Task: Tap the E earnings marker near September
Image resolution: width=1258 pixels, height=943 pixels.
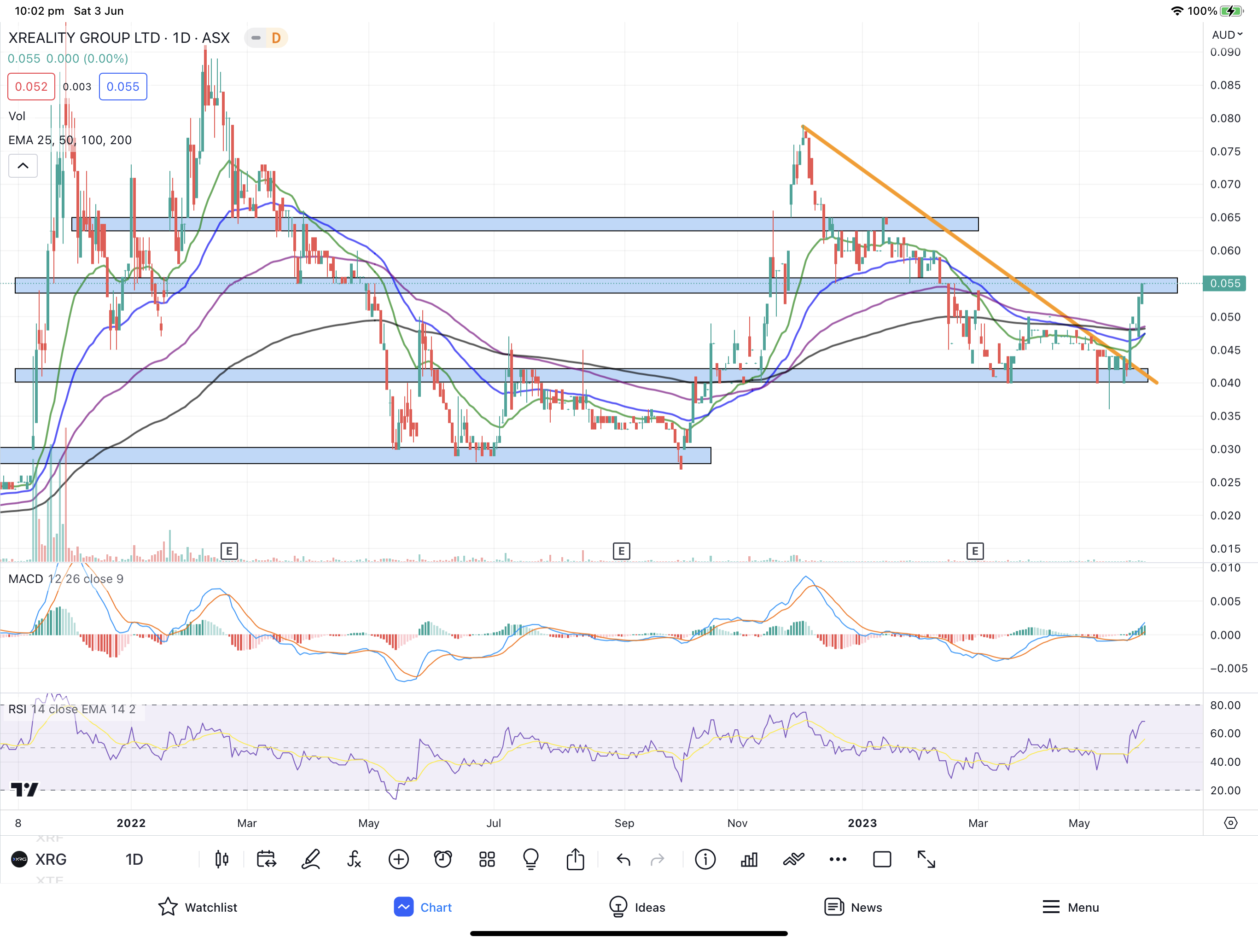Action: coord(622,551)
